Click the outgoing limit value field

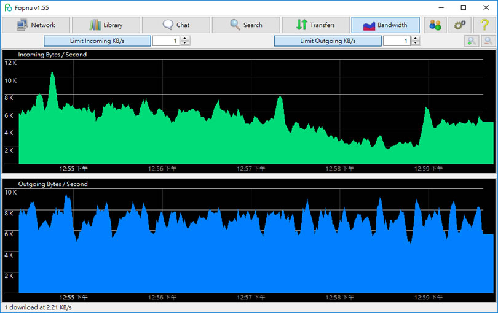point(397,41)
